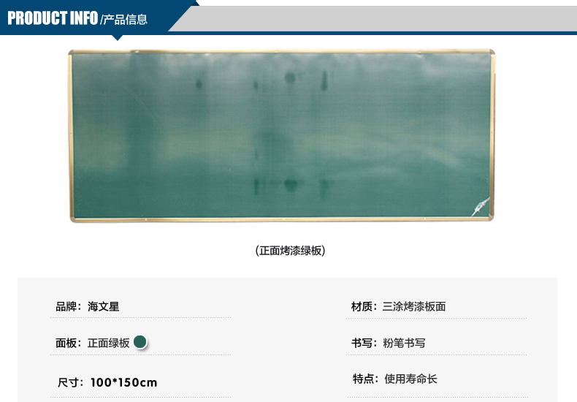Click the brand name 海文星
Image resolution: width=577 pixels, height=402 pixels.
(103, 306)
